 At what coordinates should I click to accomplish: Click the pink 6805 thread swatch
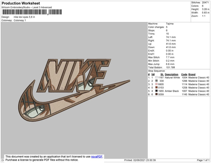156,84
